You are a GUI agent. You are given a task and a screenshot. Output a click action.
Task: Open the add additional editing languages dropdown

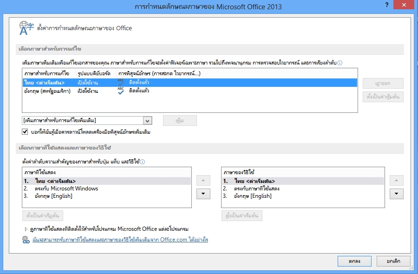point(147,121)
